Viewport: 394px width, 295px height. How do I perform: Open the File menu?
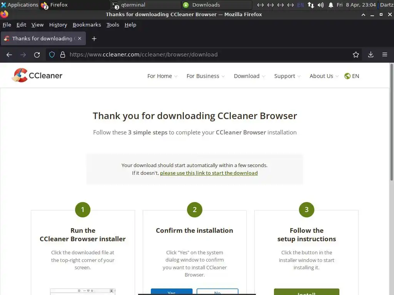pyautogui.click(x=7, y=25)
